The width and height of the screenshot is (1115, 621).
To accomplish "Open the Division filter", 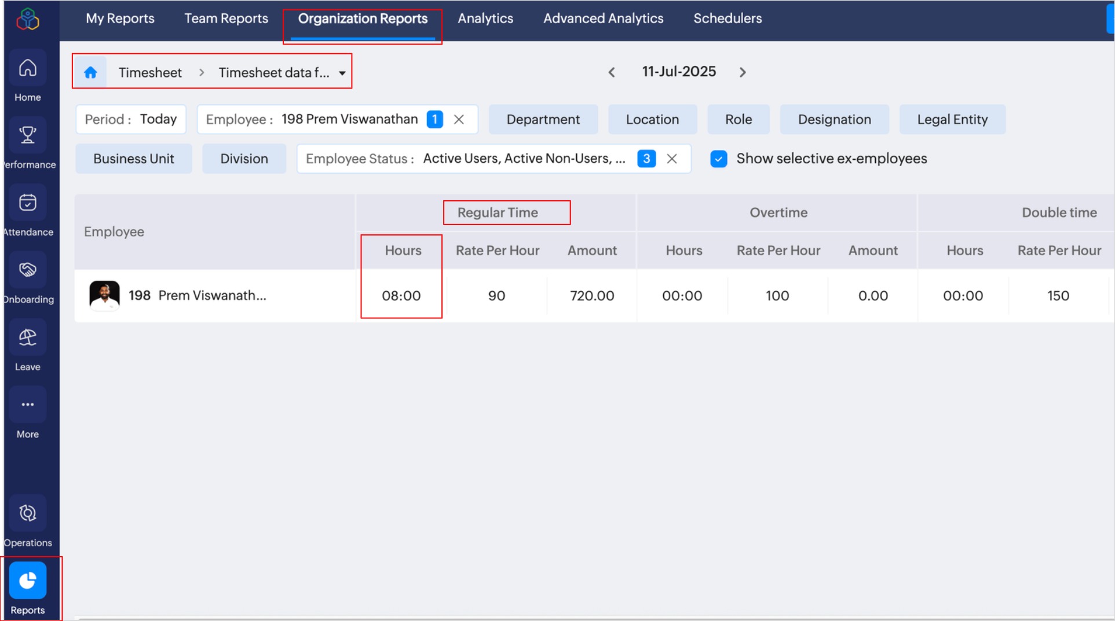I will (244, 159).
